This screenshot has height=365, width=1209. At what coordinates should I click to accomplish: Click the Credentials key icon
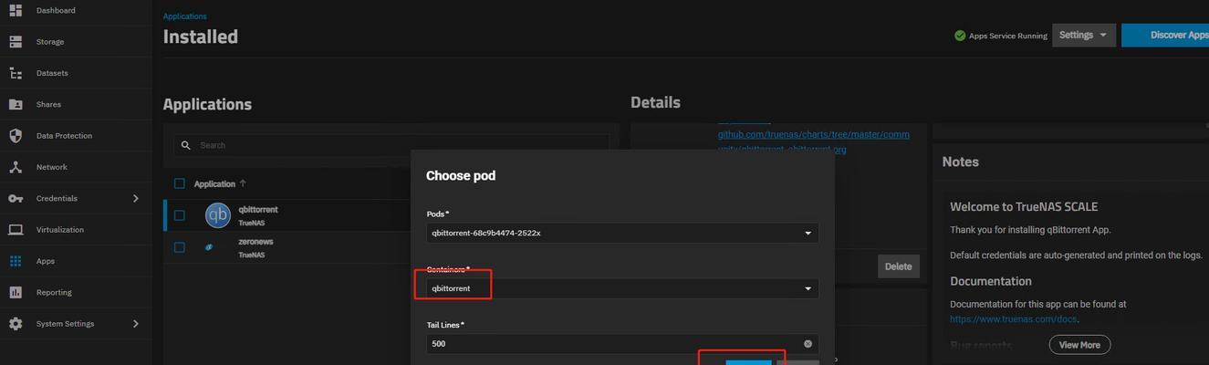point(16,198)
